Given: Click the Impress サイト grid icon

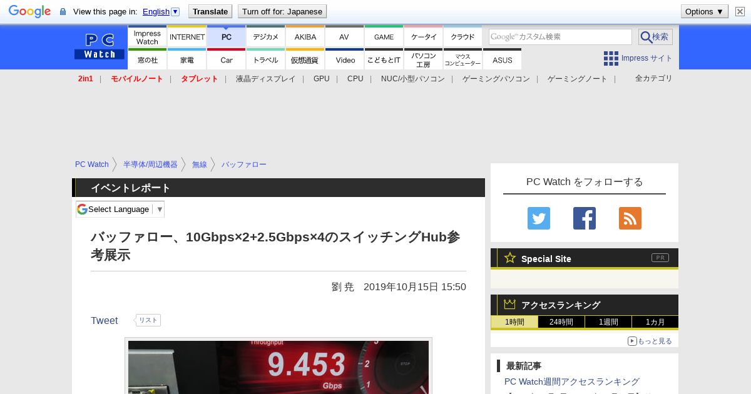Looking at the screenshot, I should 611,58.
